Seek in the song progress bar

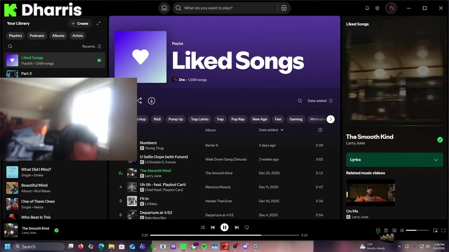click(x=224, y=235)
